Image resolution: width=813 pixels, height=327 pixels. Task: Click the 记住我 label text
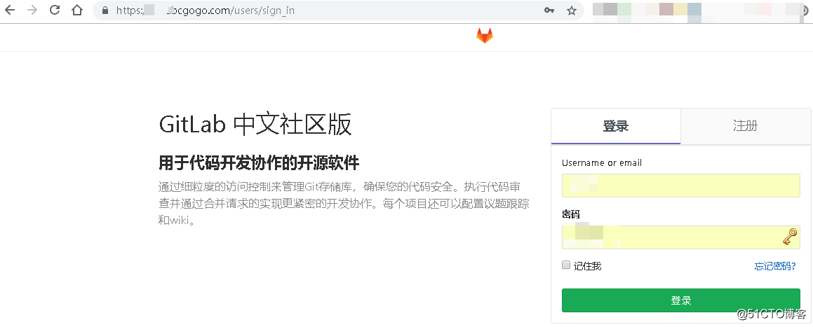[587, 266]
